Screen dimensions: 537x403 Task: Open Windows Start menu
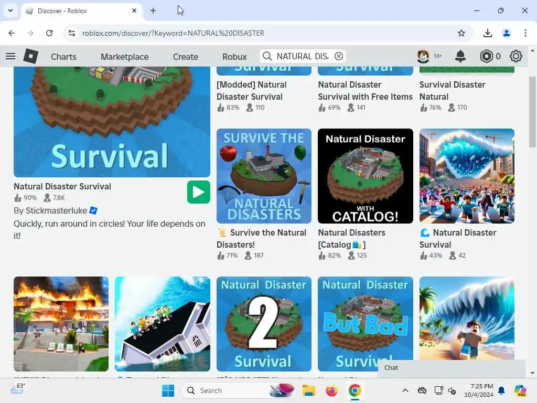click(168, 390)
